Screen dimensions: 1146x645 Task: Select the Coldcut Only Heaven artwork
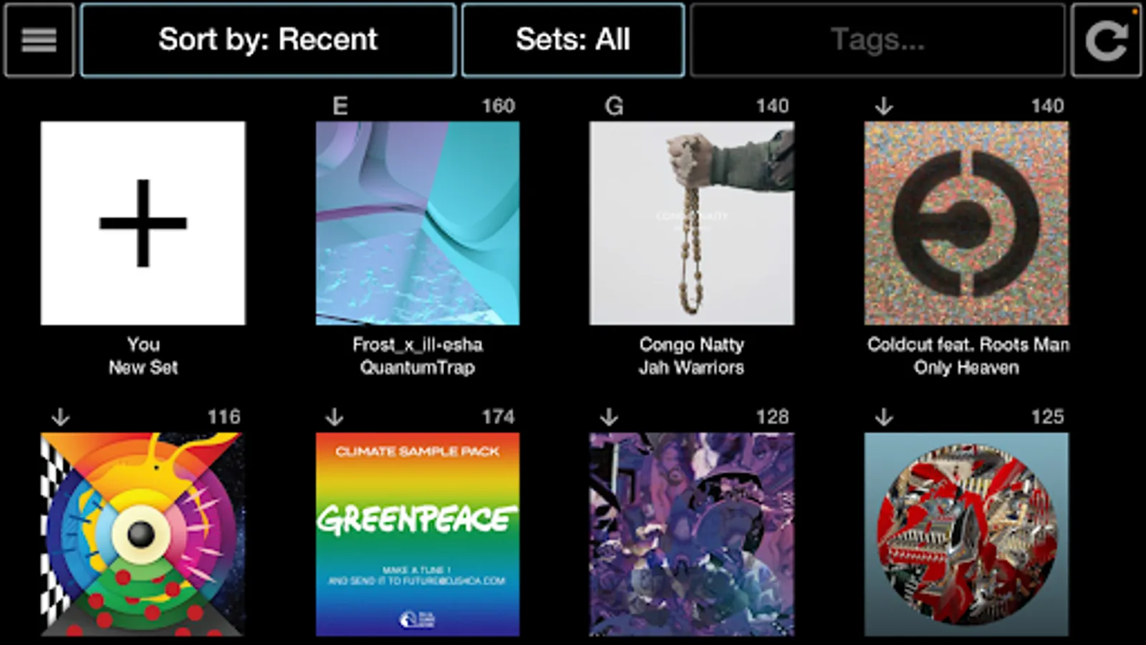coord(966,223)
